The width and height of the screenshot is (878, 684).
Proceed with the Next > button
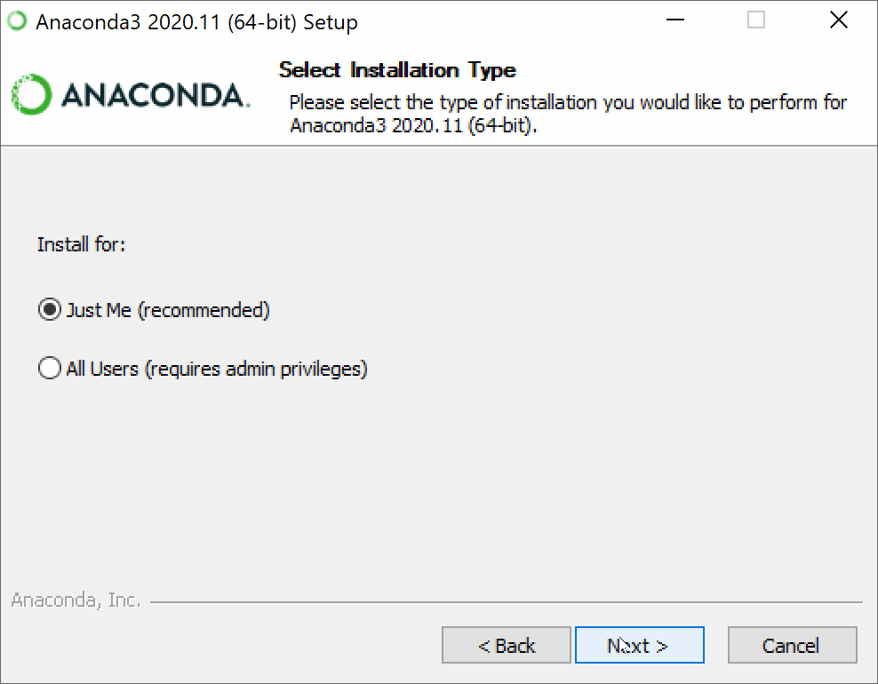coord(640,646)
